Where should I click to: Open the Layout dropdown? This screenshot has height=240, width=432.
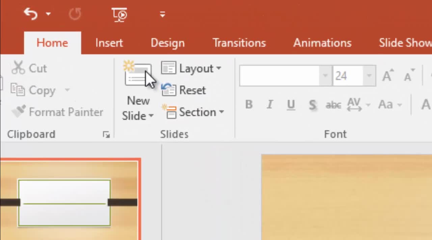[191, 68]
